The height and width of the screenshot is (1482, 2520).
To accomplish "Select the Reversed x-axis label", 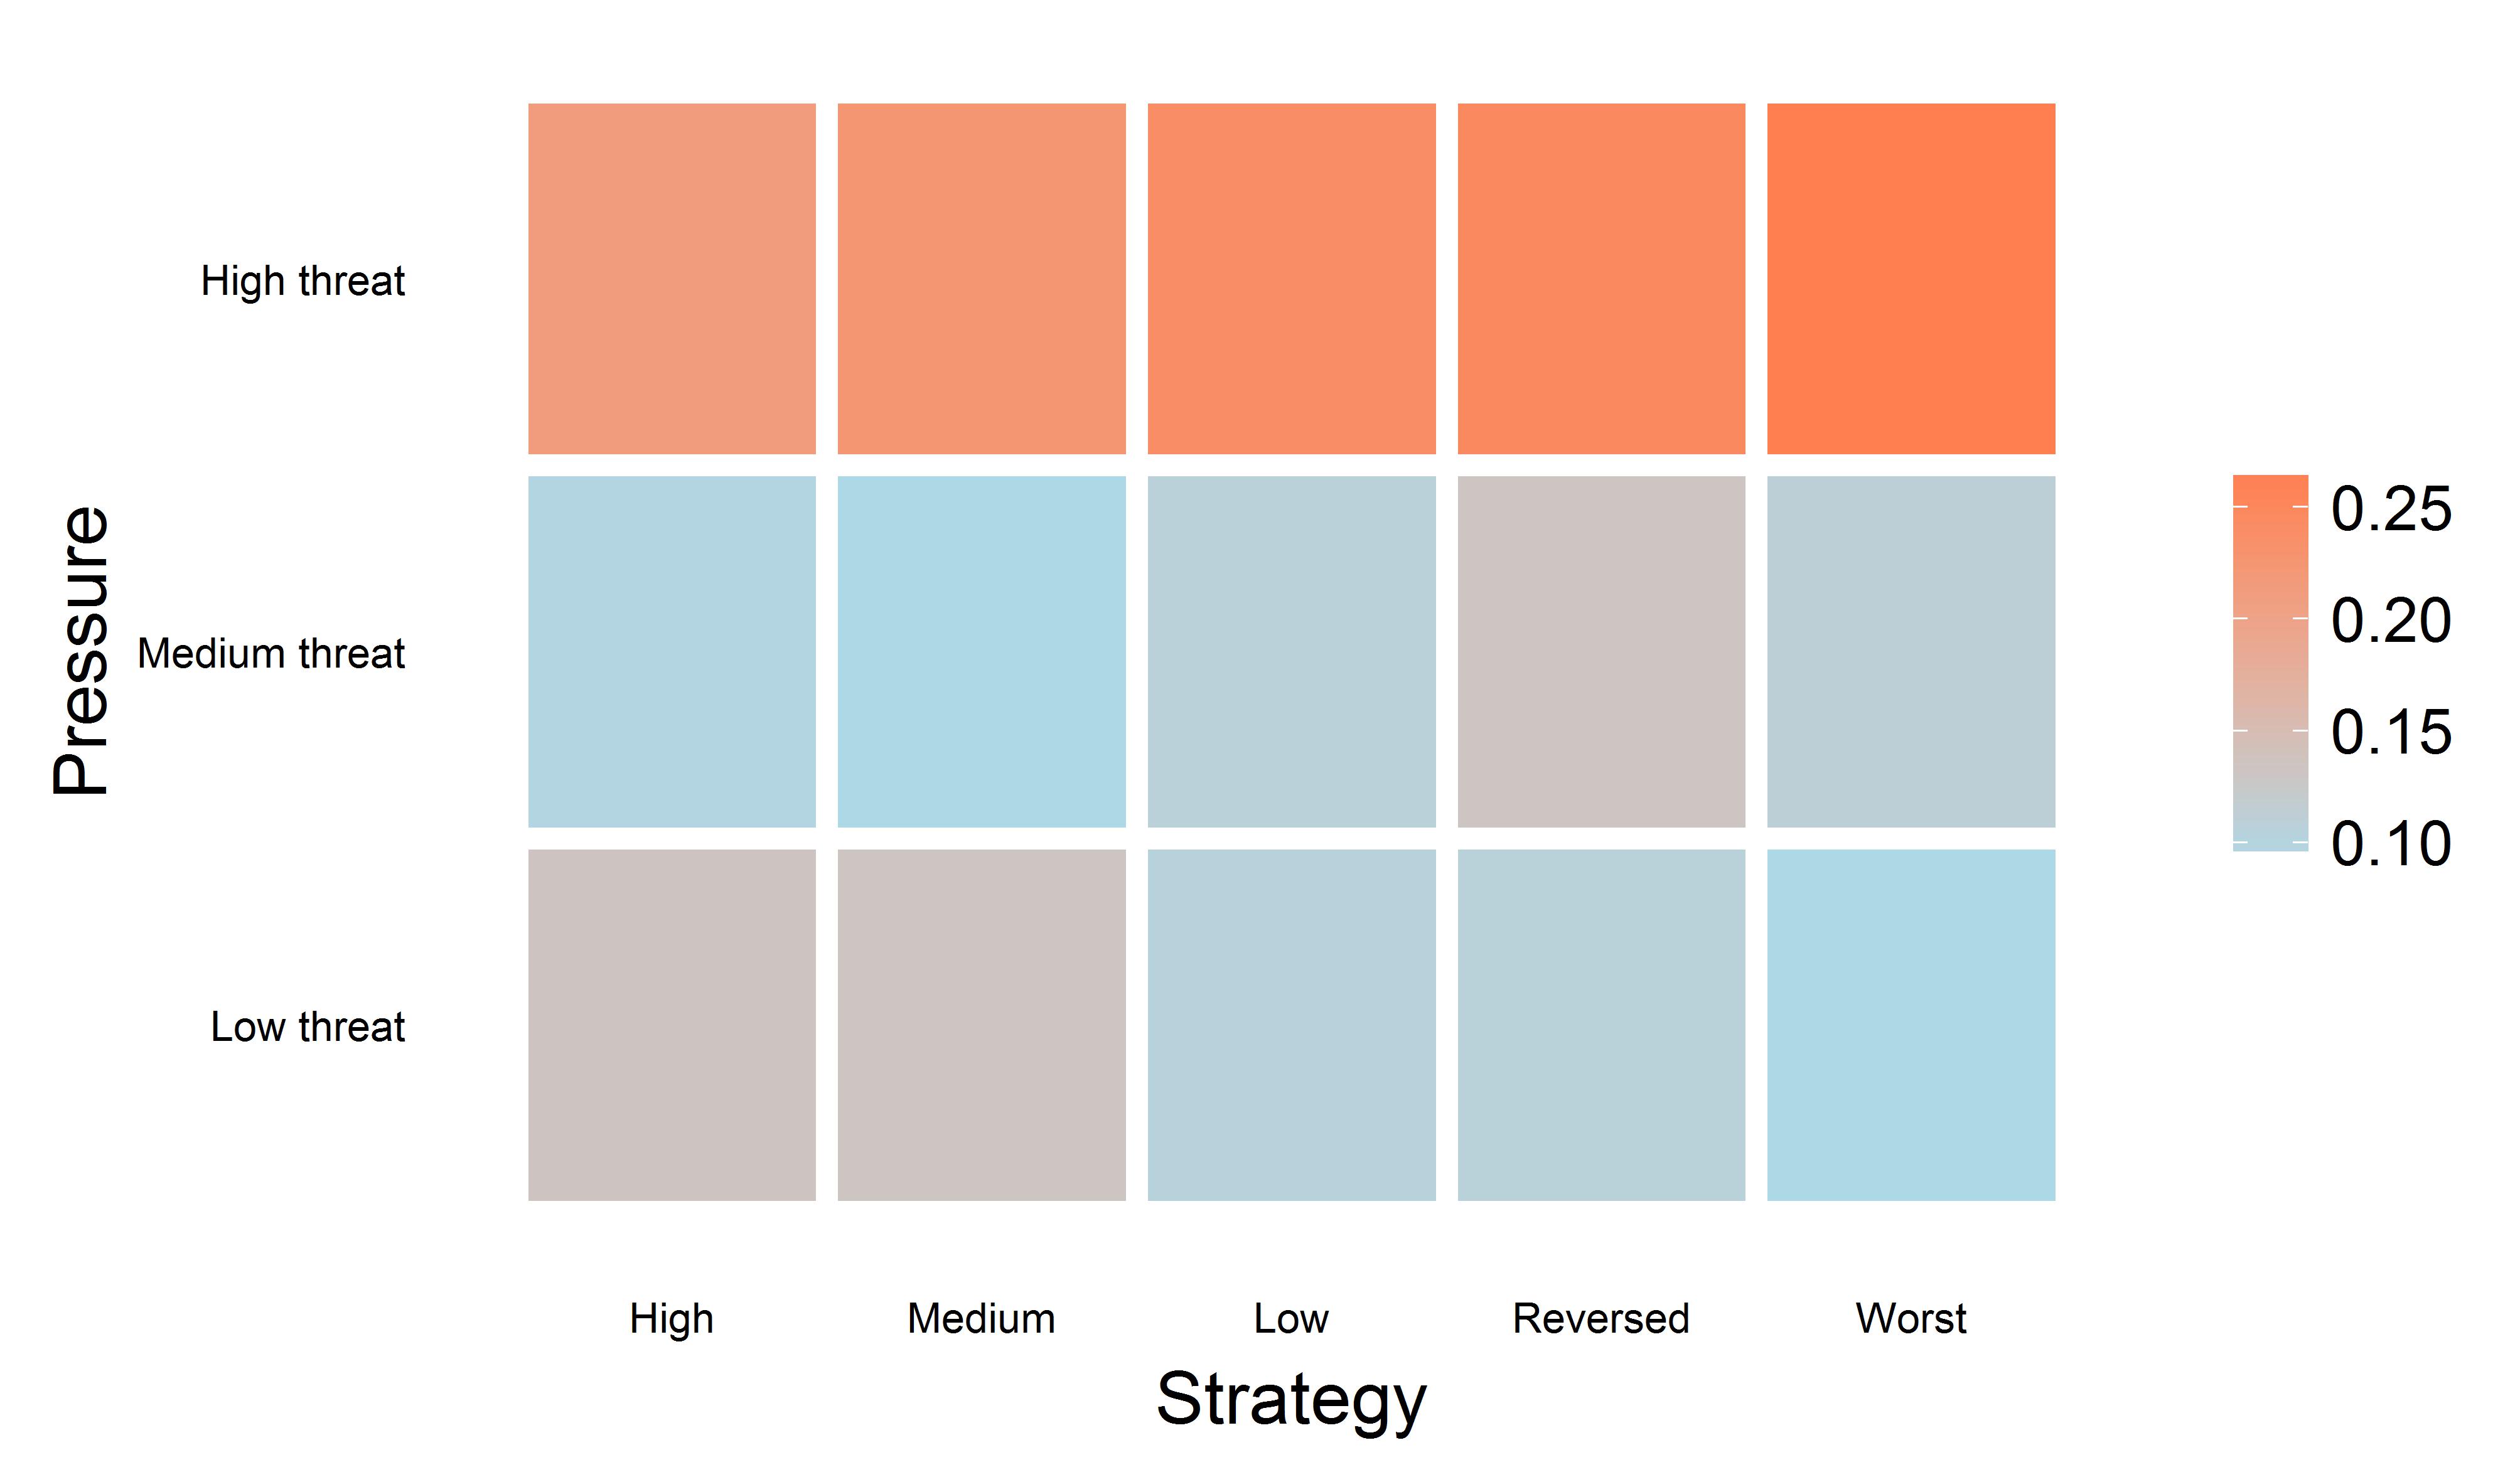I will click(1601, 1318).
